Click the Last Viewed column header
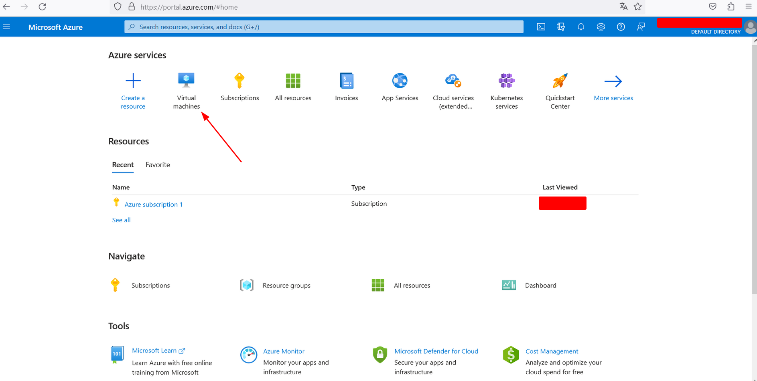Screen dimensions: 757x381 (x=560, y=187)
